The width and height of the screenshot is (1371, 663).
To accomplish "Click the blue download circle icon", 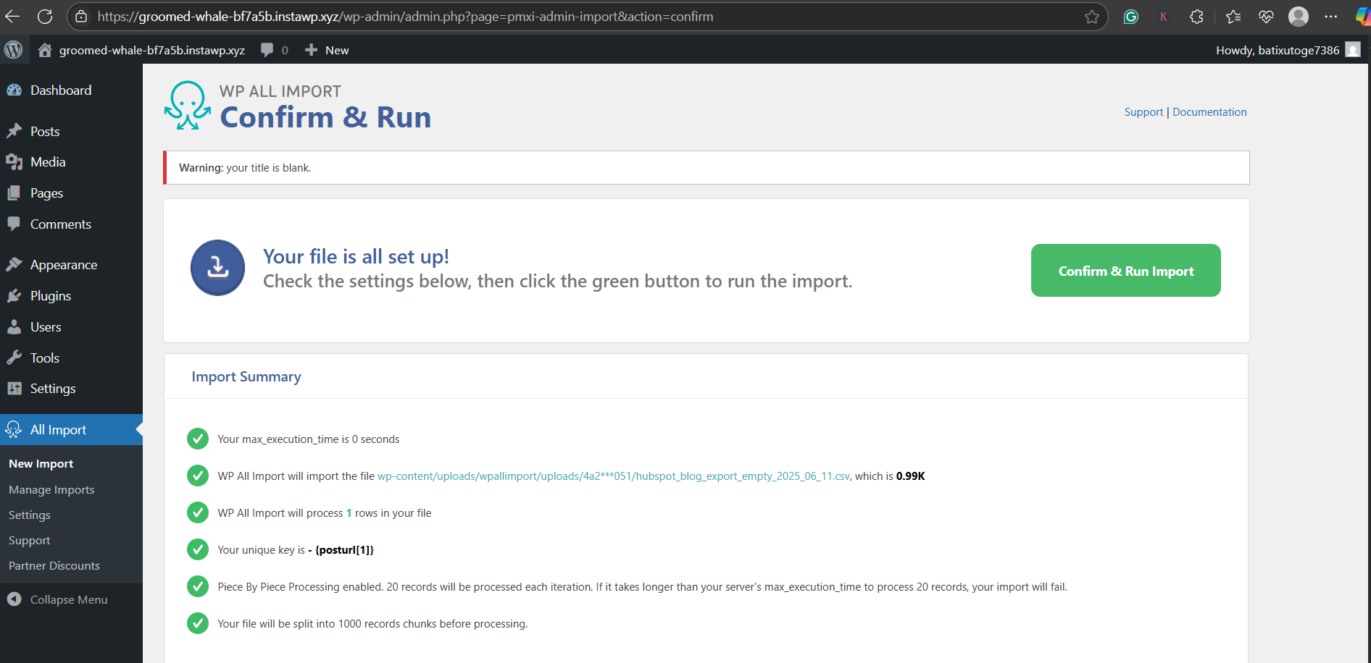I will (217, 268).
